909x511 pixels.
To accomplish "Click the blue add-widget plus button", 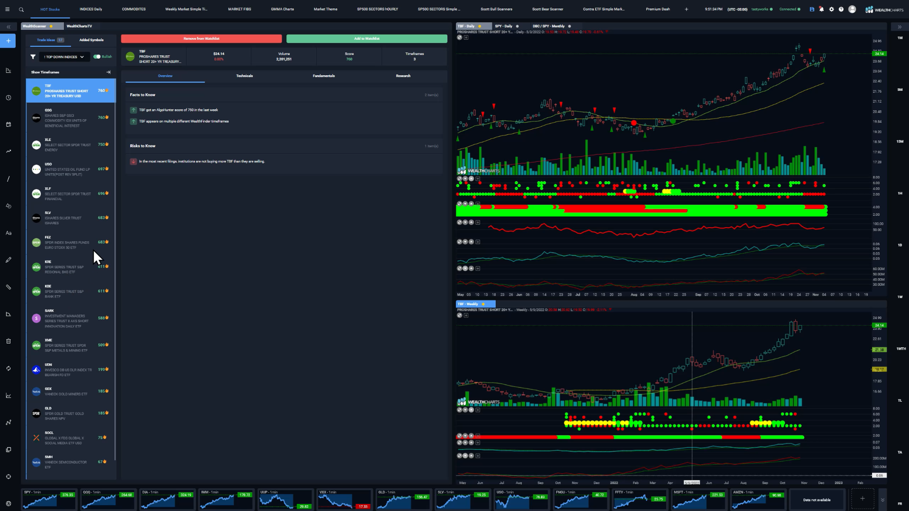I will [x=8, y=41].
